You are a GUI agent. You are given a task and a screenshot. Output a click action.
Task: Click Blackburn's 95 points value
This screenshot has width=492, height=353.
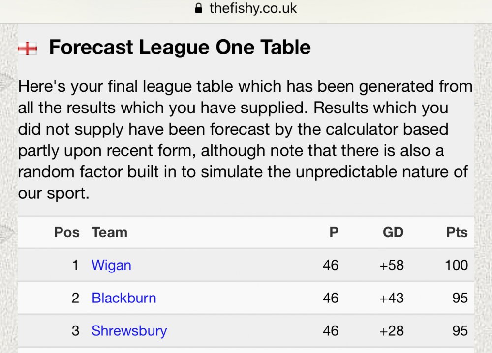[460, 298]
